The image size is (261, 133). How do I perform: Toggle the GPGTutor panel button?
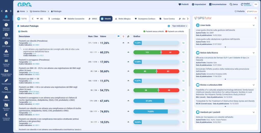pos(252,11)
